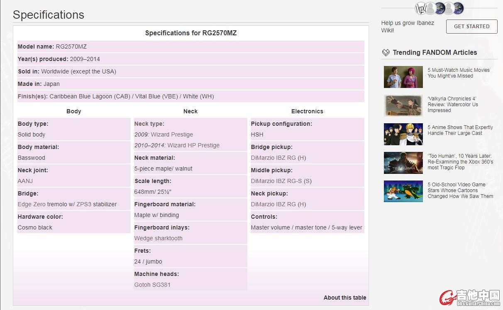Click the Trending FANDOM Articles heart icon

click(386, 53)
